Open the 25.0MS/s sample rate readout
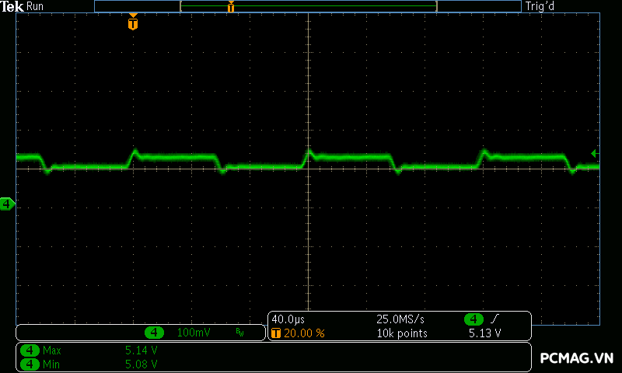The width and height of the screenshot is (622, 373). click(400, 319)
